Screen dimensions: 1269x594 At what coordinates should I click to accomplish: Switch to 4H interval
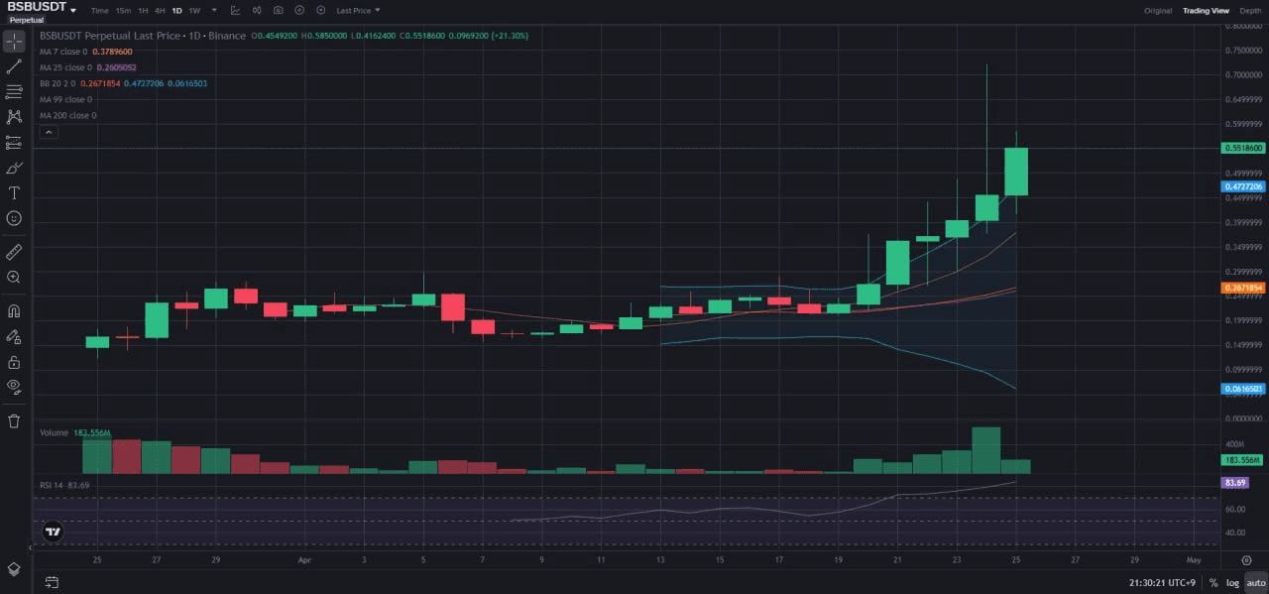tap(160, 10)
